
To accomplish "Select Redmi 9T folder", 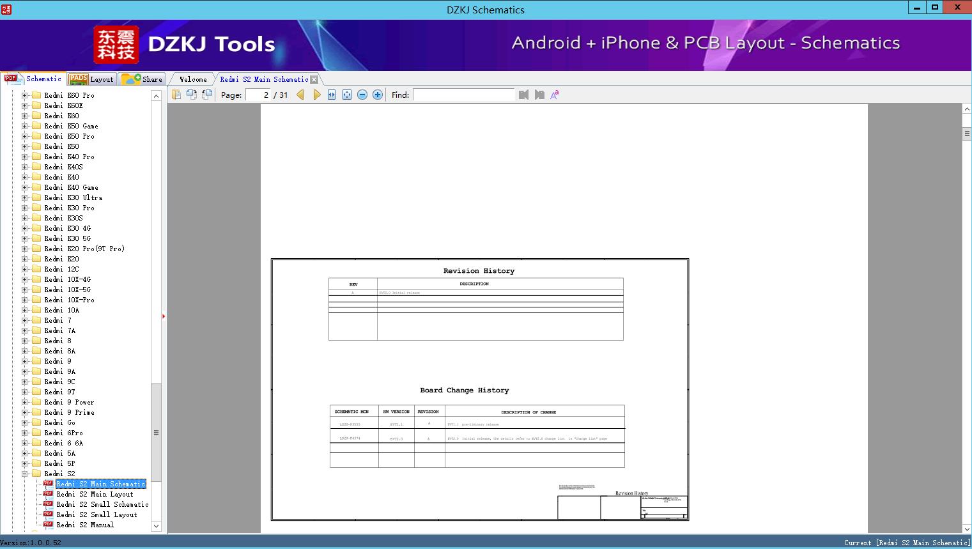I will [59, 392].
